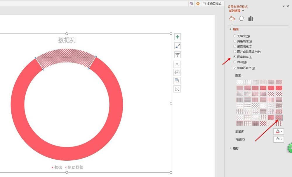Select the highlighted diamond pattern swatch
Image resolution: width=292 pixels, height=177 pixels.
(279, 117)
